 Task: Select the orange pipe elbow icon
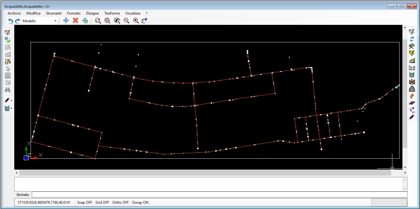pyautogui.click(x=412, y=96)
